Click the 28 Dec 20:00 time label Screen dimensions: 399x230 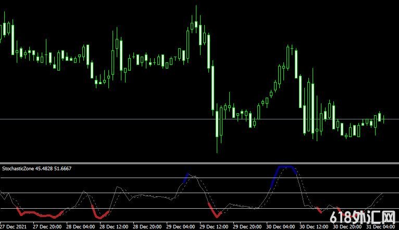tap(147, 226)
